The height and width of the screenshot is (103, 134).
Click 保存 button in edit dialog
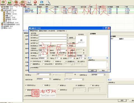click(92, 71)
